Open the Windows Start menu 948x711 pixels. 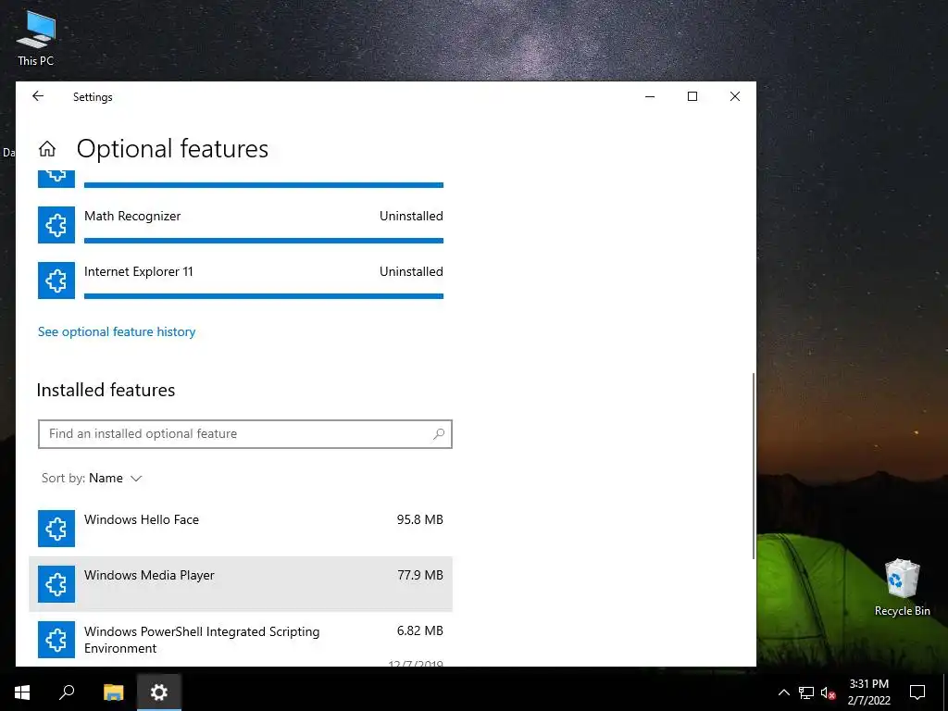(22, 692)
